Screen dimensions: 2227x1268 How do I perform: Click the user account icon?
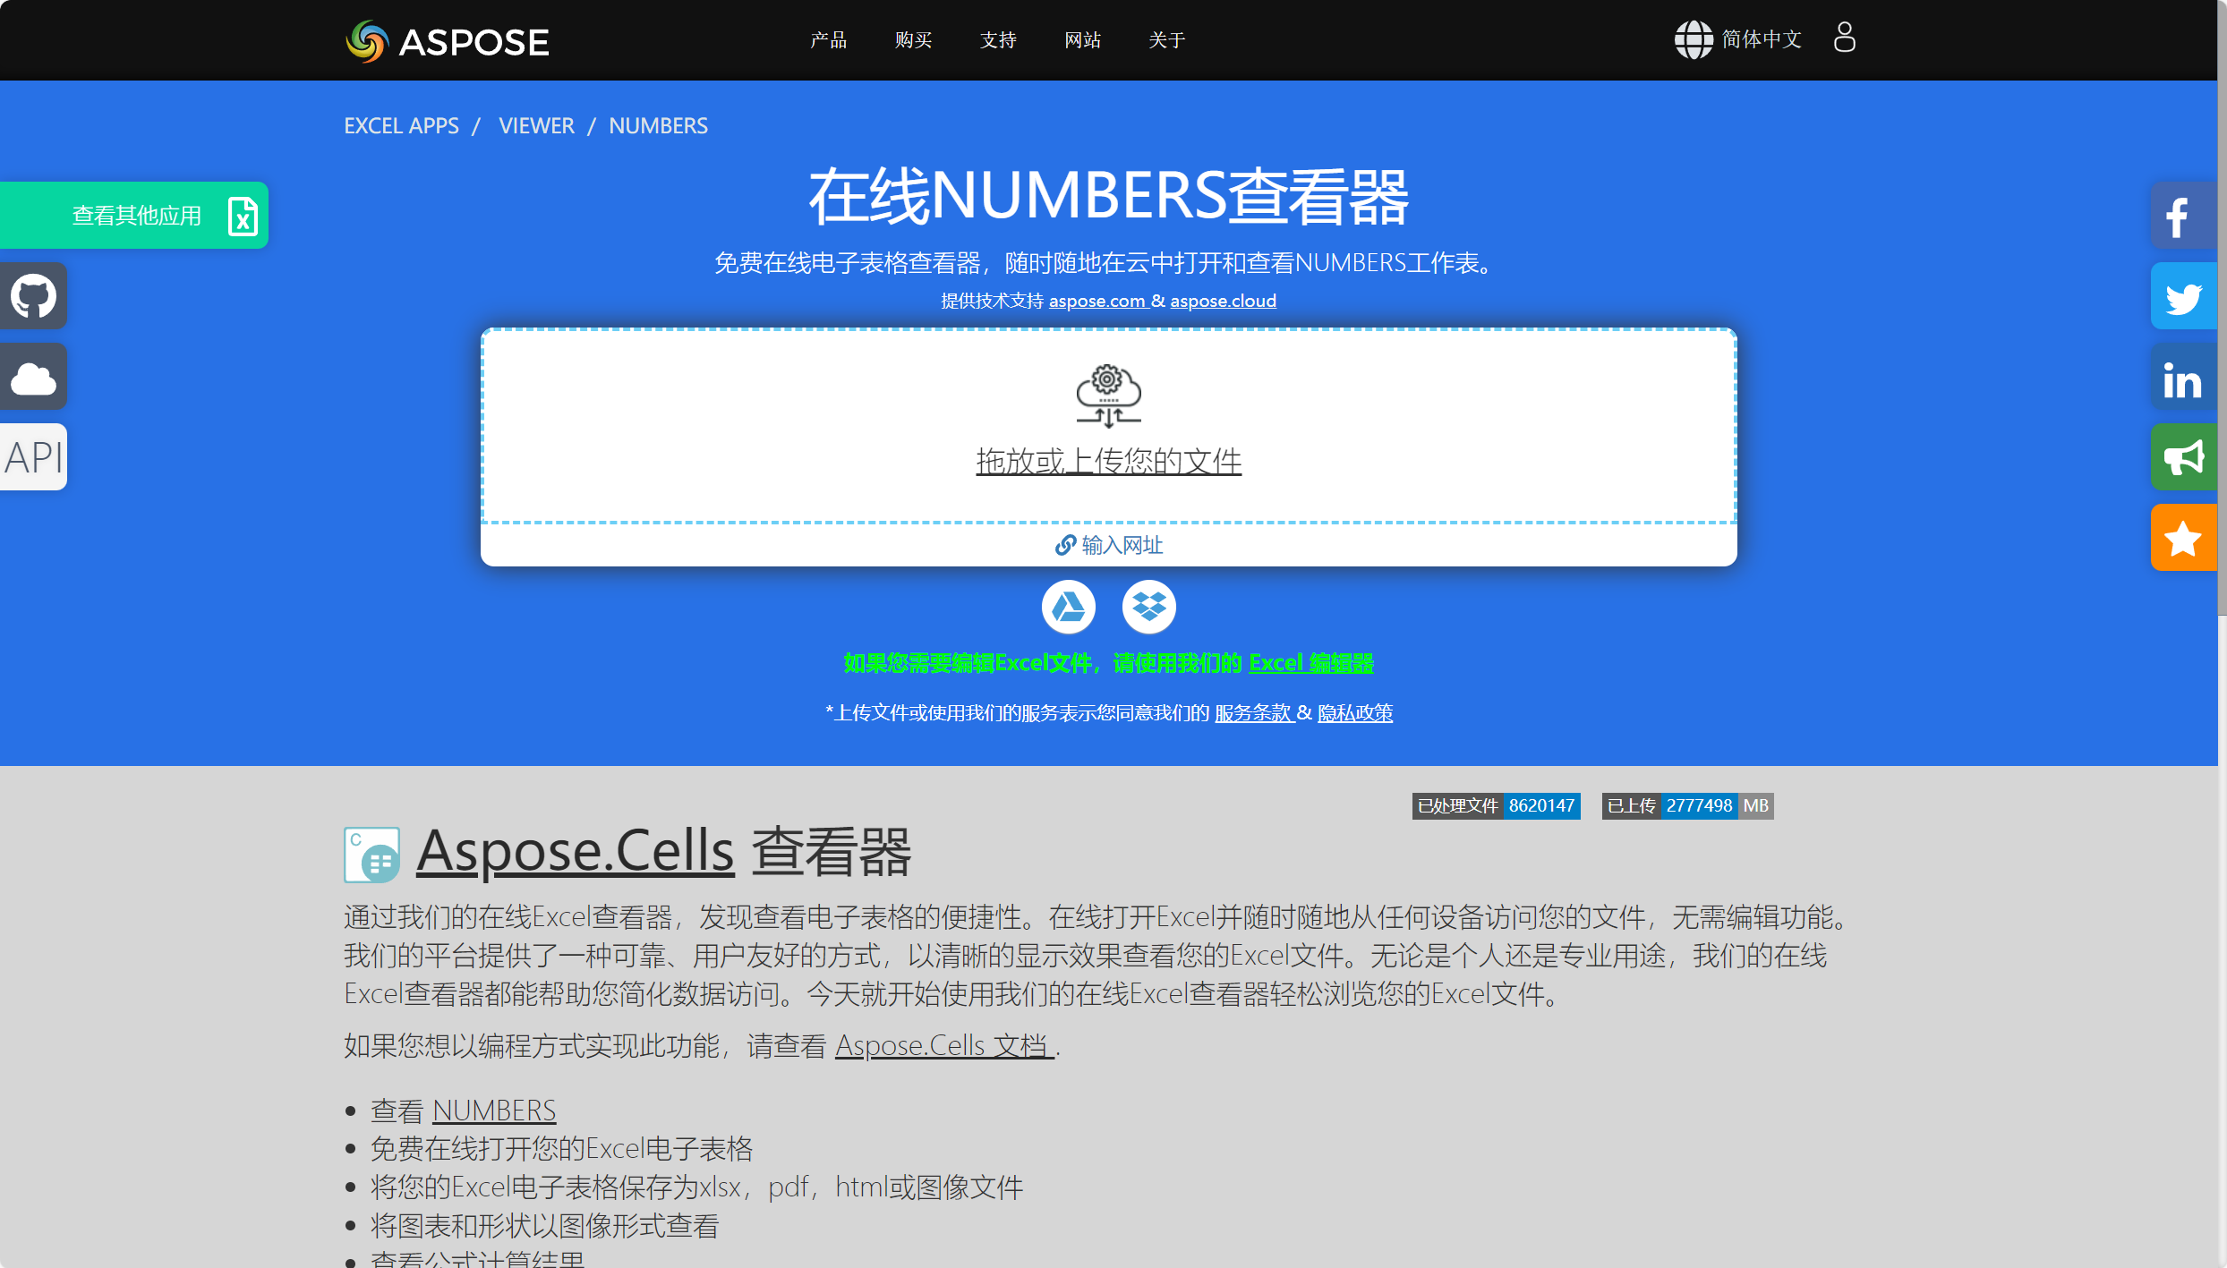point(1844,38)
